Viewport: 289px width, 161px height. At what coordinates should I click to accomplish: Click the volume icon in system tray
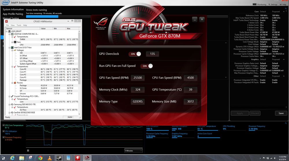[275, 158]
